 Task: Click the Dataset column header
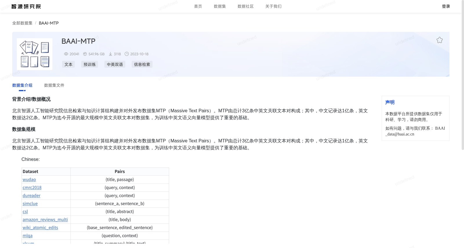46,172
